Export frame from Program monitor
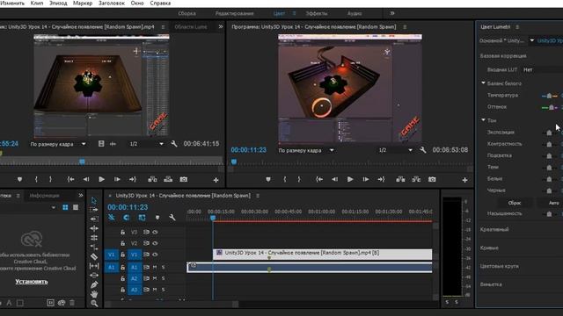 pos(432,179)
